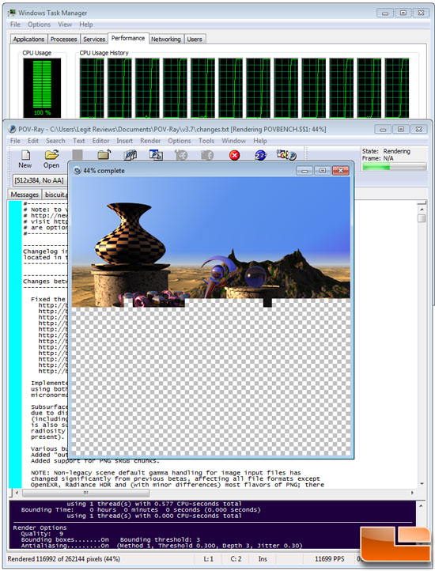Click the grayed Sel-Run icon
Image resolution: width=435 pixels, height=571 pixels.
coord(207,156)
